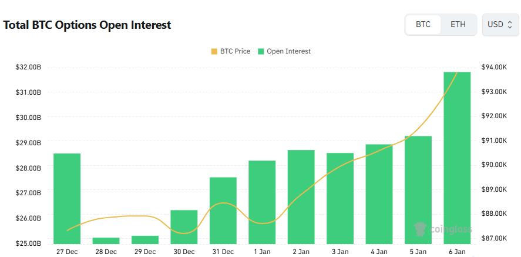Click the 30 Dec open interest bar

click(184, 227)
